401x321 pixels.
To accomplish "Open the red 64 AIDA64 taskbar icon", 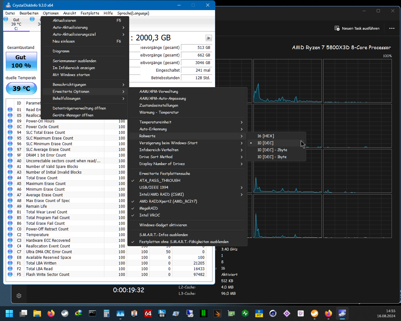I will (148, 313).
